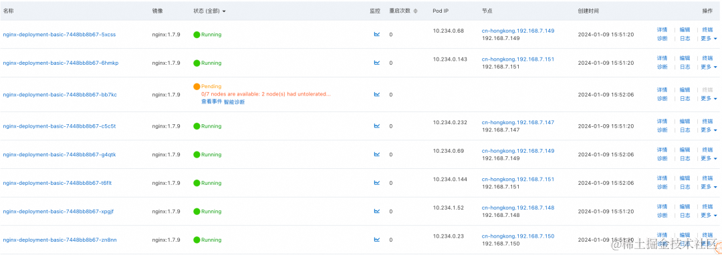The image size is (722, 255).
Task: Click the 0/7 nodes are available error message
Action: pyautogui.click(x=265, y=94)
